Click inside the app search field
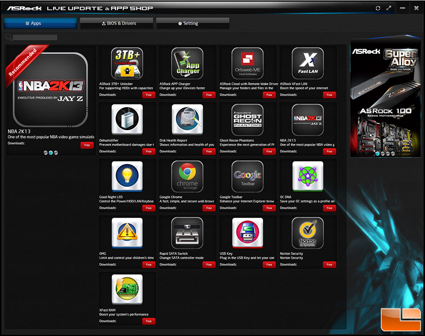 click(35, 38)
